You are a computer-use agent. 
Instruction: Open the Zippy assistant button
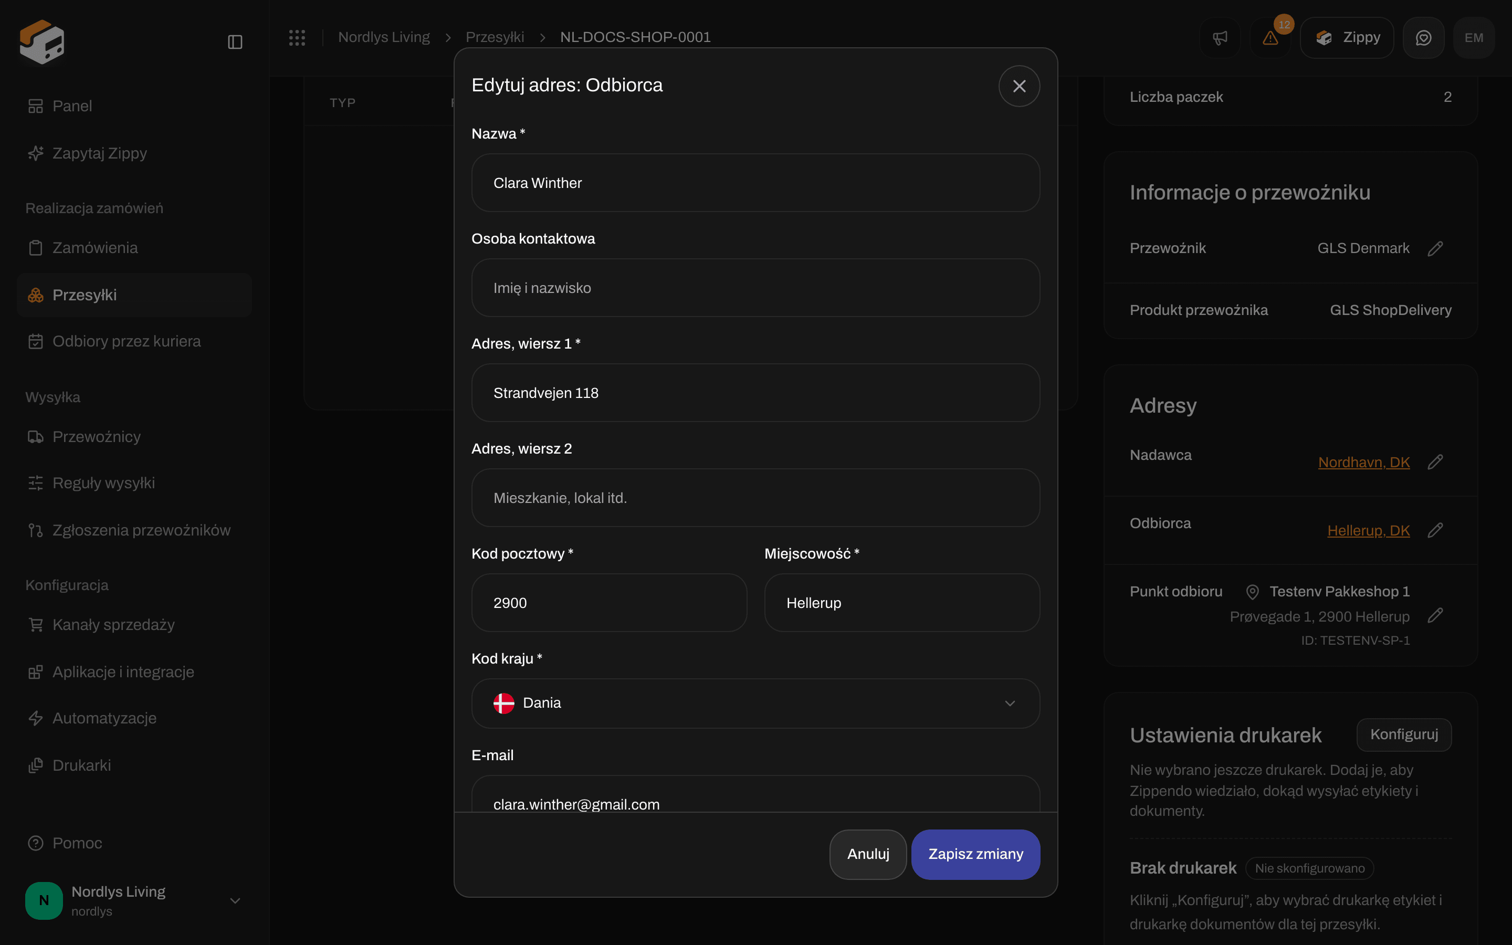[1347, 37]
